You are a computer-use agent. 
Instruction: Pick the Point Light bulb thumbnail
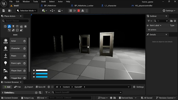(5, 63)
